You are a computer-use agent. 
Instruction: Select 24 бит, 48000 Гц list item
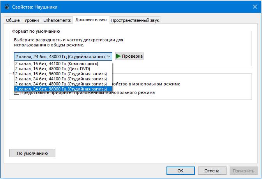[x=60, y=84]
